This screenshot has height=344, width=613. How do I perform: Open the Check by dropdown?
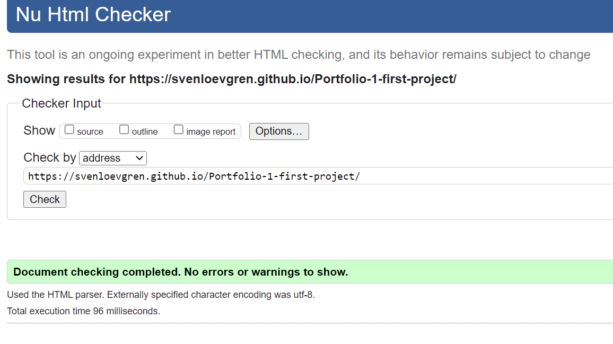pyautogui.click(x=112, y=157)
